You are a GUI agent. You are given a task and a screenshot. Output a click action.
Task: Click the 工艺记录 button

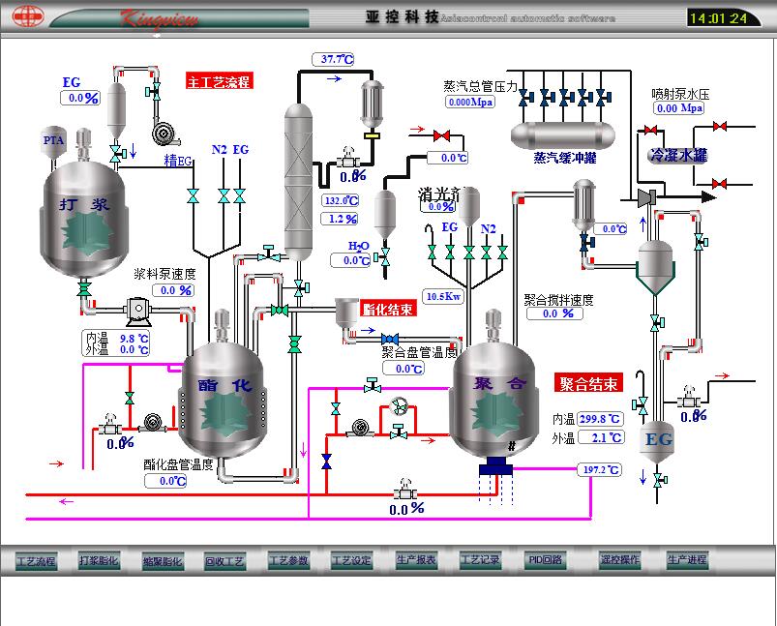(480, 560)
